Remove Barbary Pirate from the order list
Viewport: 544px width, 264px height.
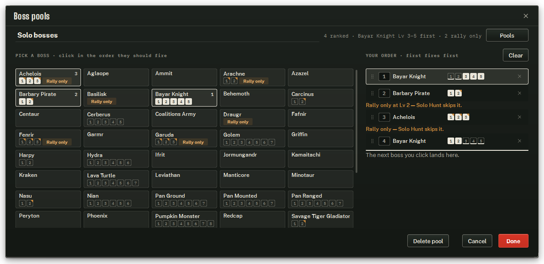tap(519, 93)
